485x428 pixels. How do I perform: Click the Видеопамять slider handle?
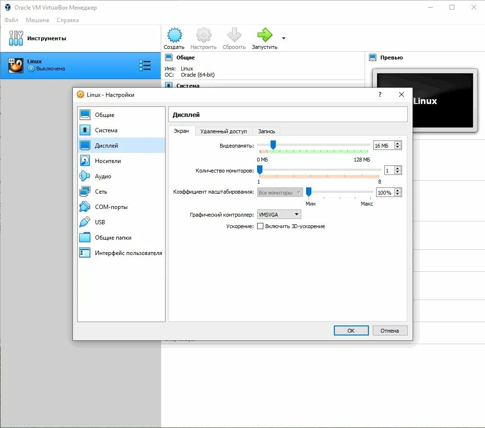273,145
